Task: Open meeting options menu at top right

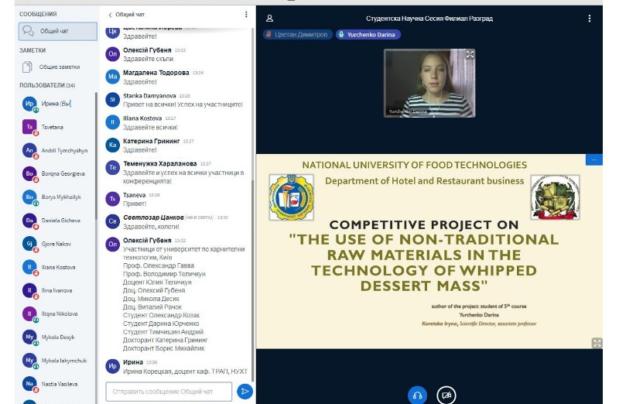Action: pyautogui.click(x=590, y=18)
